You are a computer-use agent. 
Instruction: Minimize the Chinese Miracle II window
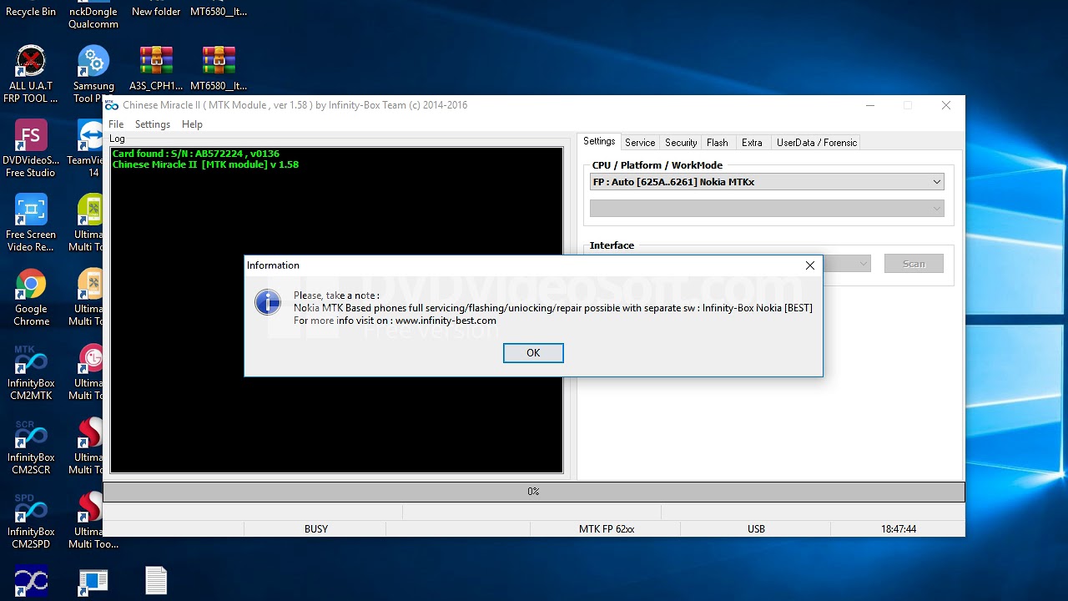[870, 105]
